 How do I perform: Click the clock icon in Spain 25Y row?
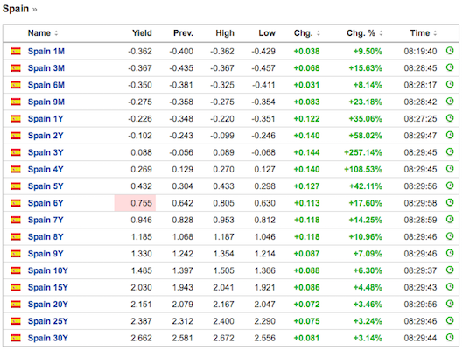[449, 320]
